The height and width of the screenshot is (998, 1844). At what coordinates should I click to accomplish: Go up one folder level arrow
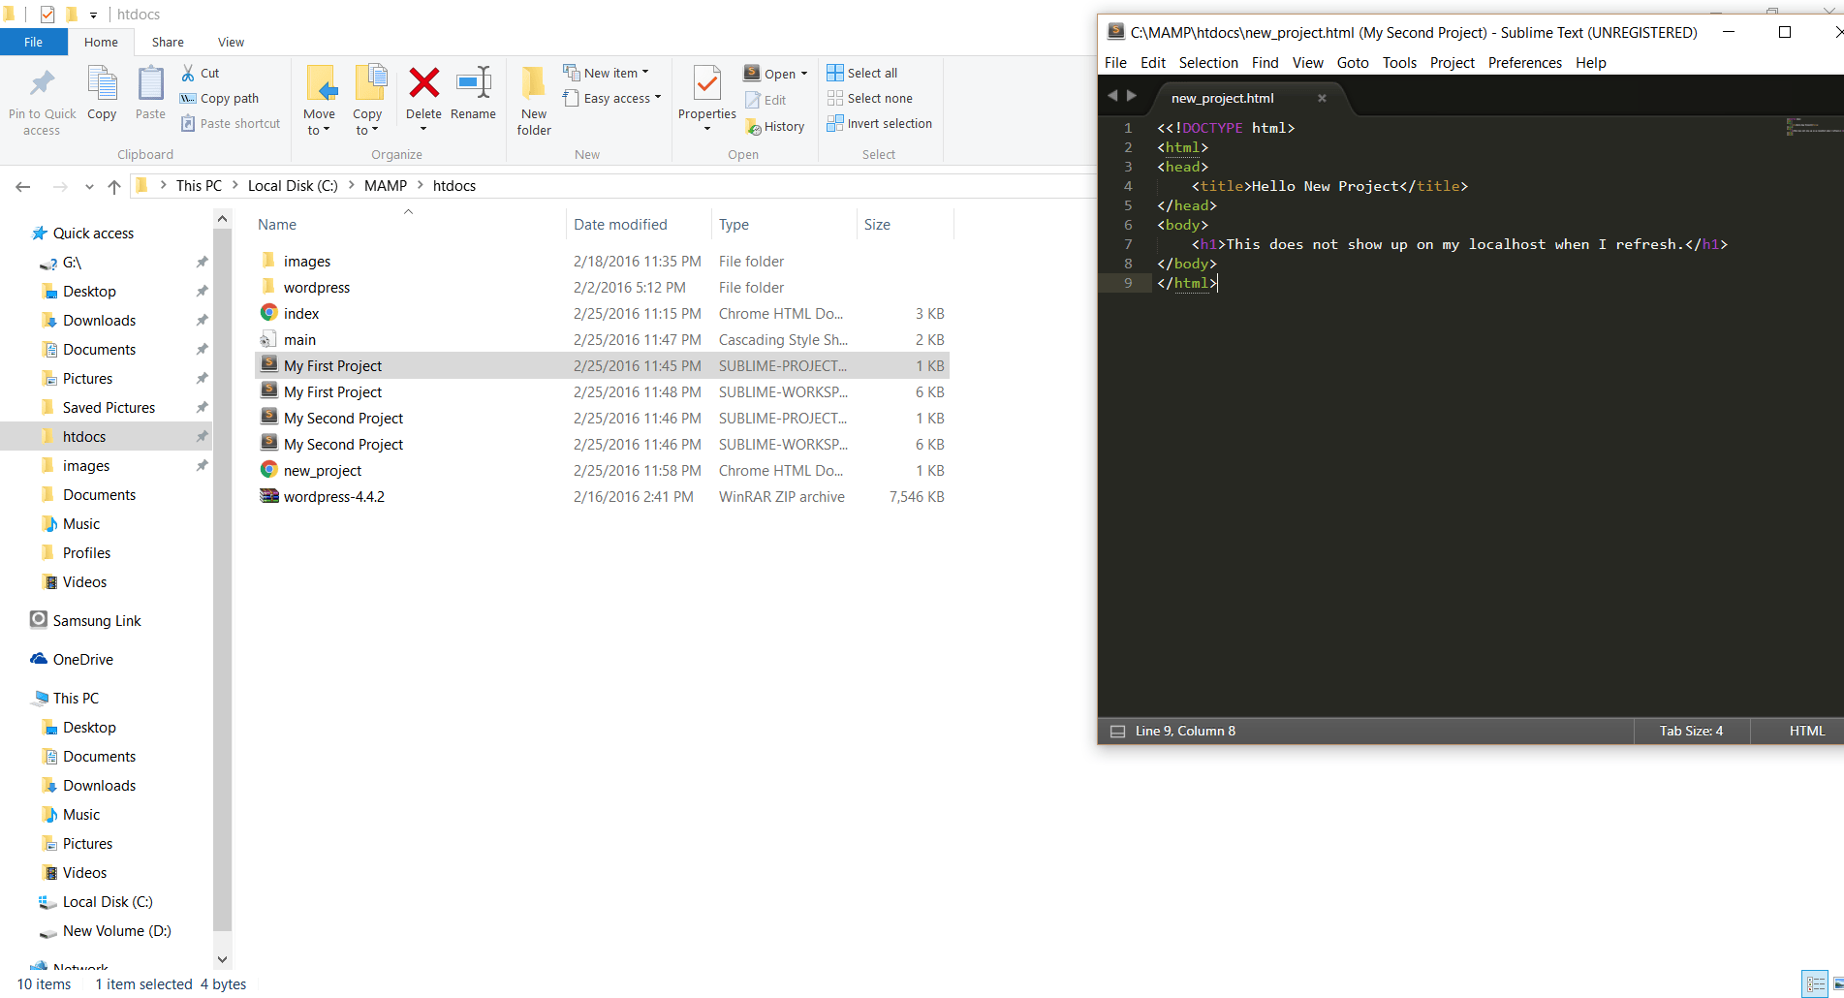click(114, 186)
